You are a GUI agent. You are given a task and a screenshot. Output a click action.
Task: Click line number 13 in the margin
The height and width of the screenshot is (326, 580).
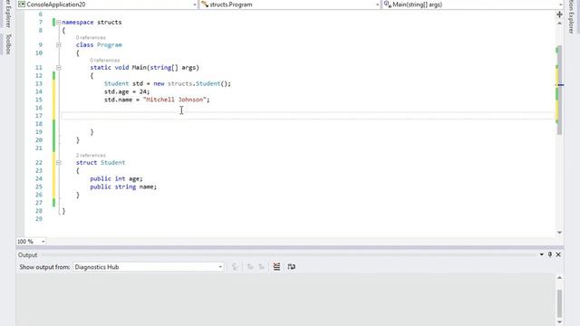(39, 83)
